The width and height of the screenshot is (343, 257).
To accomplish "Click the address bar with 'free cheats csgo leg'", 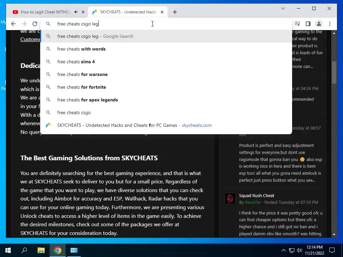I will pos(166,24).
